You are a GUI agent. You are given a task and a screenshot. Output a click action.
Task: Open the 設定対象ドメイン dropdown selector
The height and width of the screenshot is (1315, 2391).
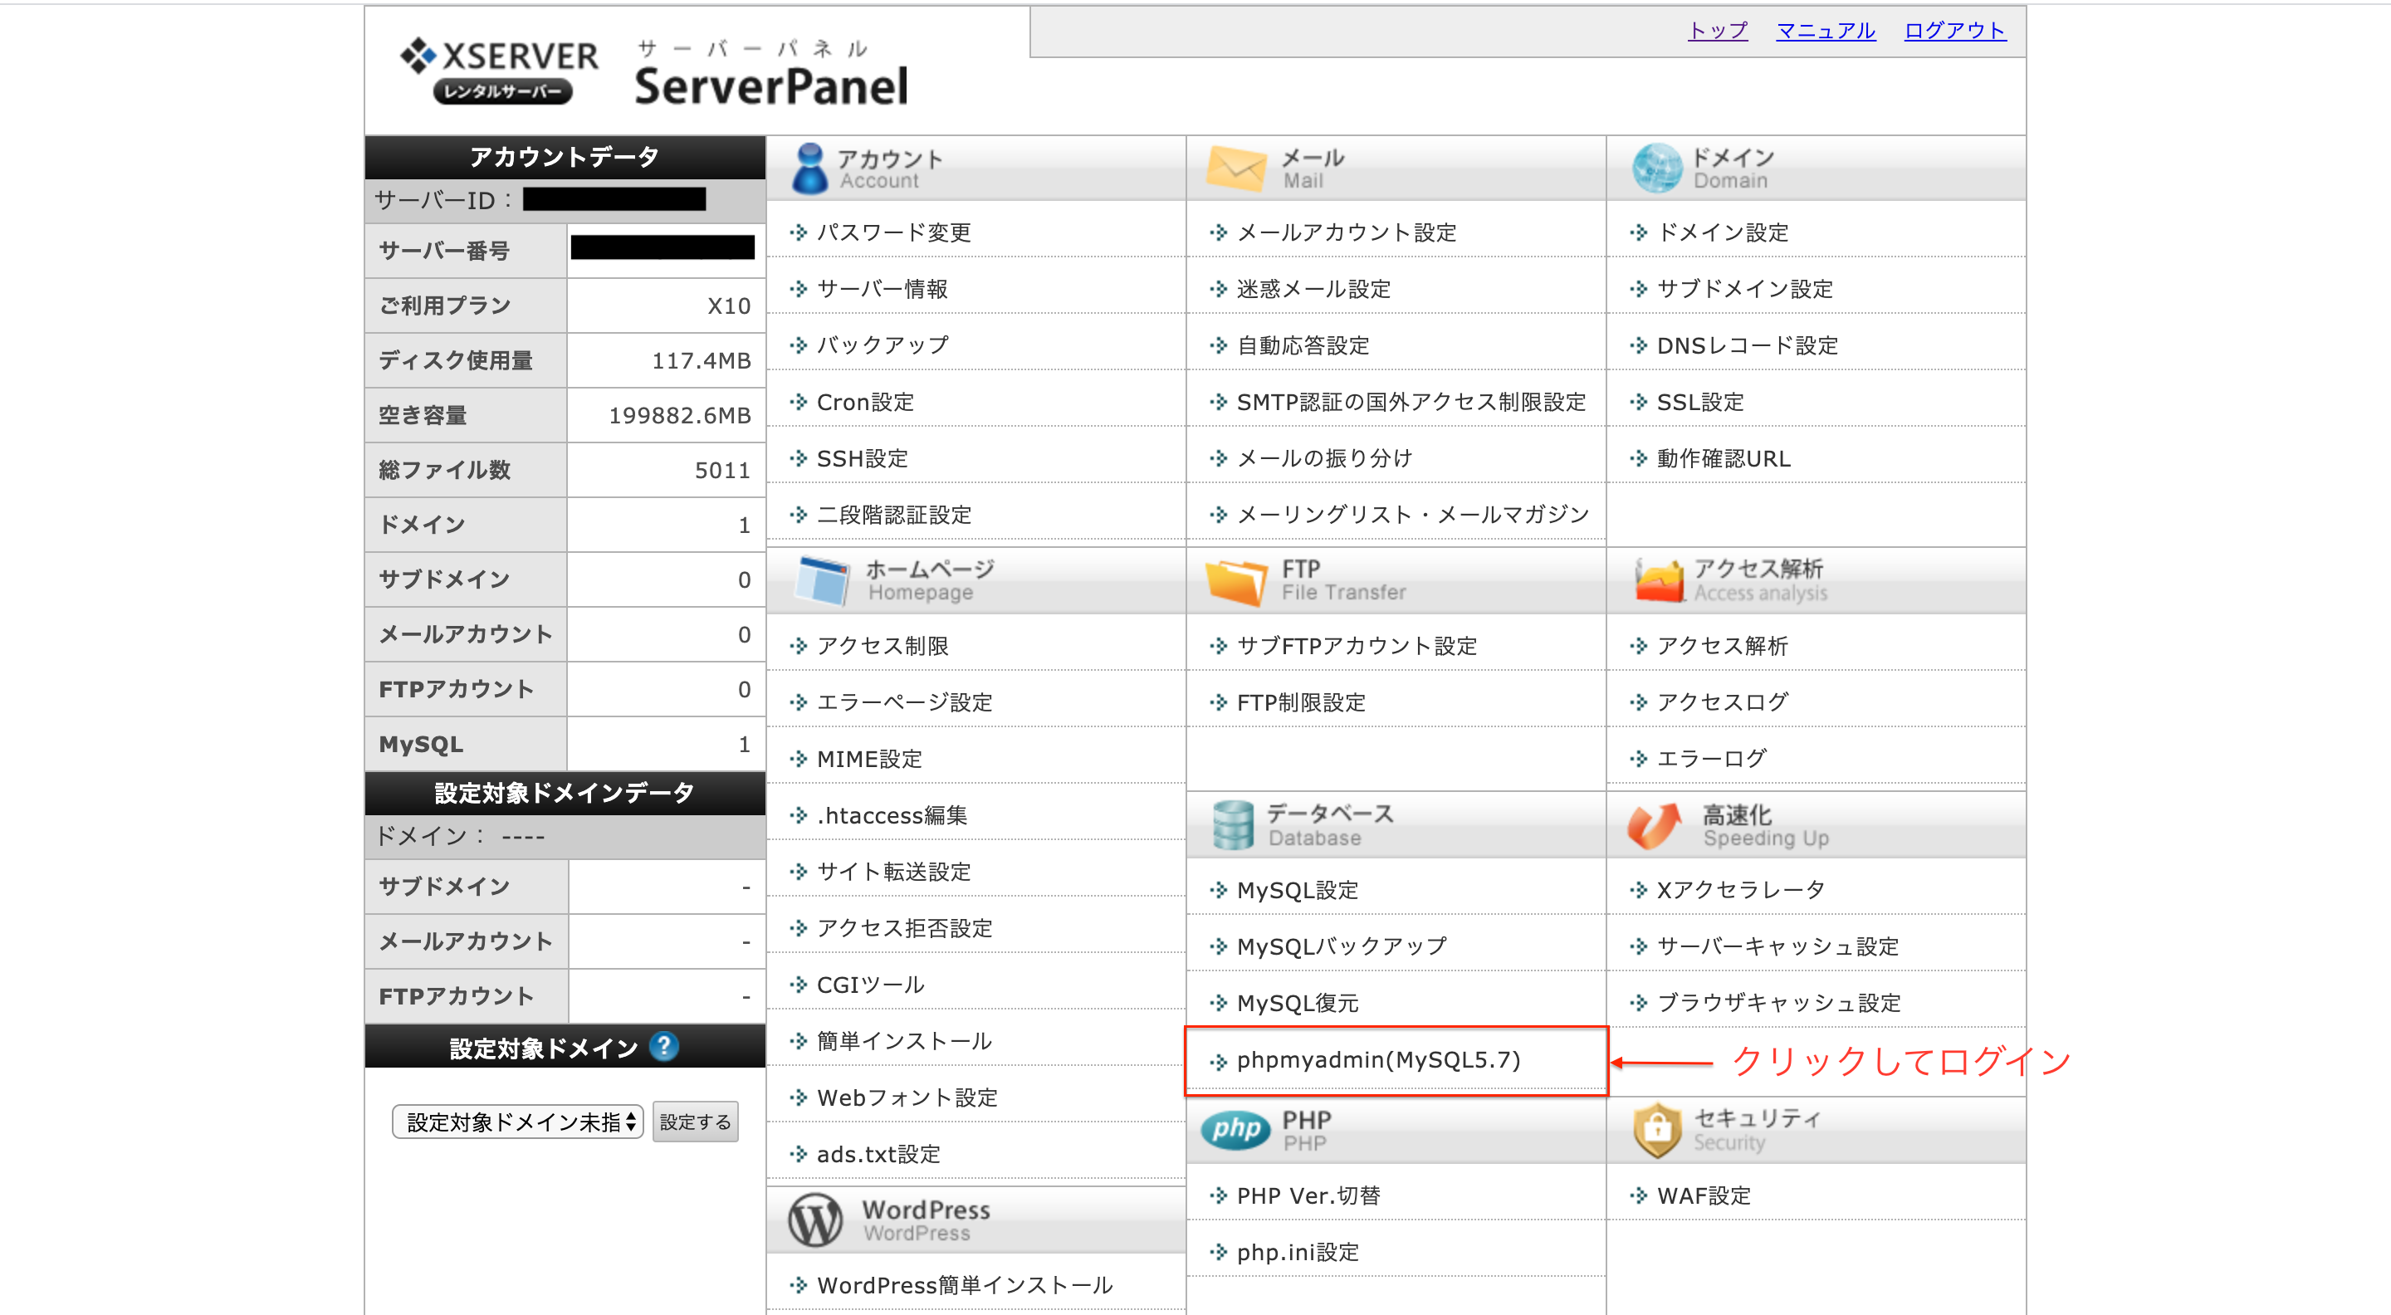pos(518,1122)
